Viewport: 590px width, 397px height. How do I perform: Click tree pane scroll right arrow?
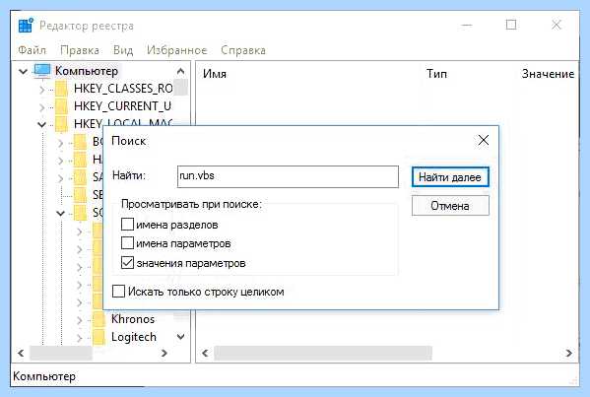tap(164, 353)
